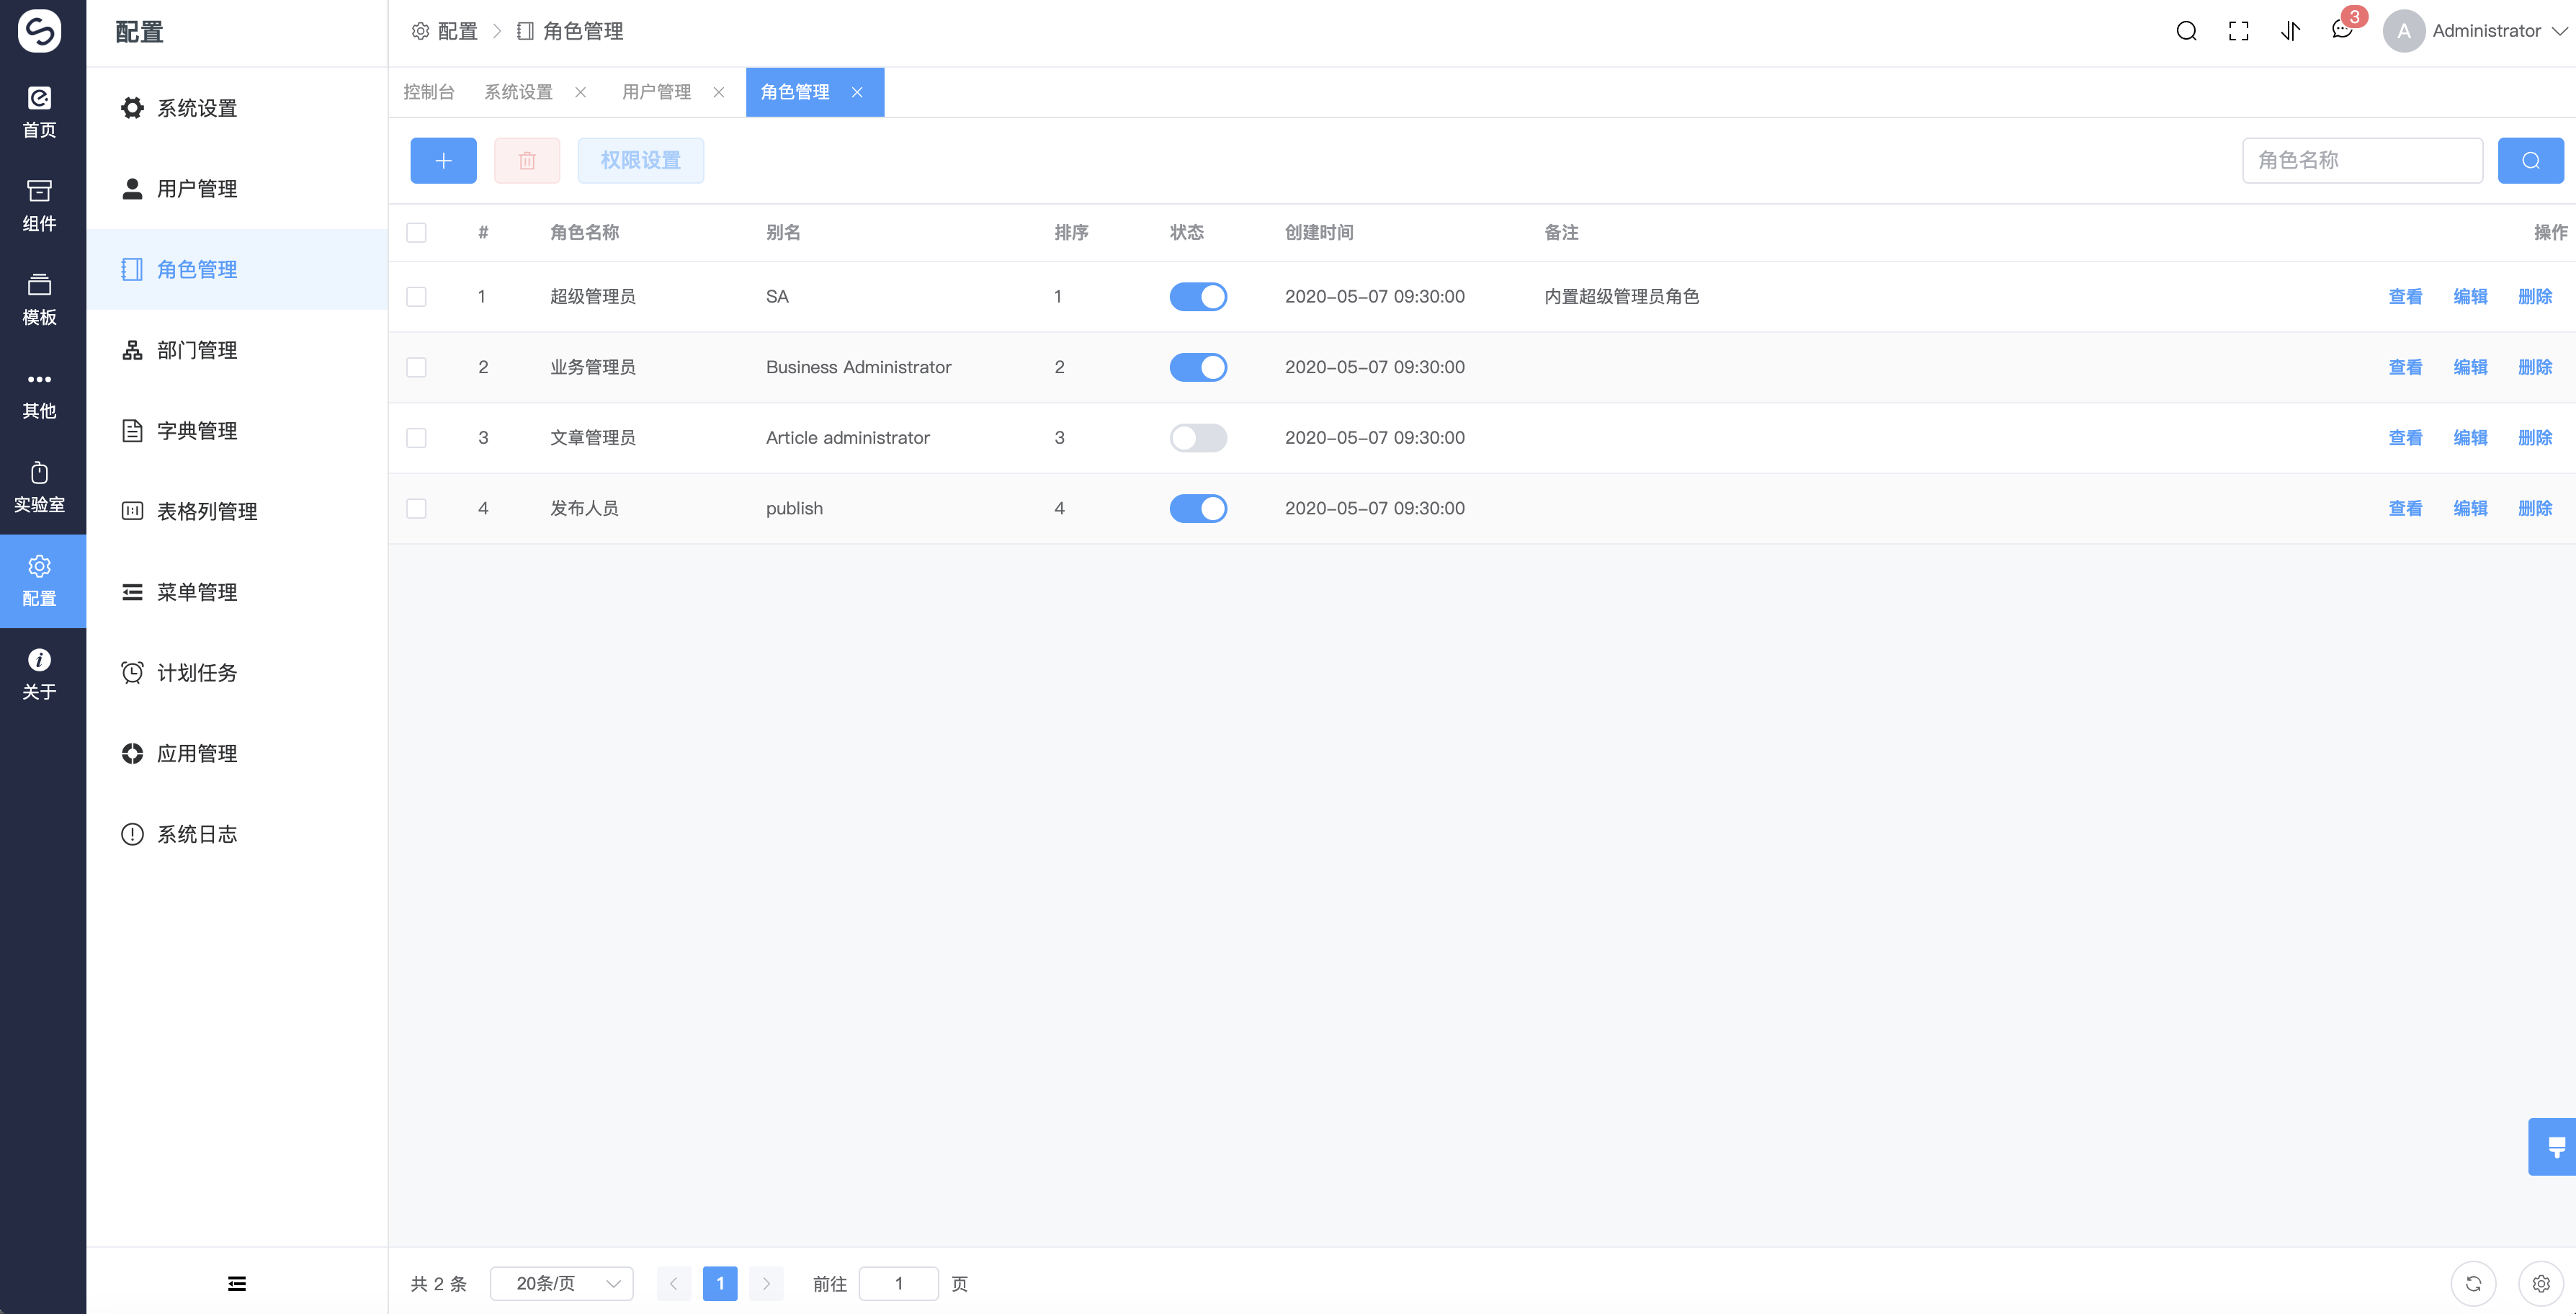Navigate to 模板 from the left sidebar

pyautogui.click(x=40, y=298)
